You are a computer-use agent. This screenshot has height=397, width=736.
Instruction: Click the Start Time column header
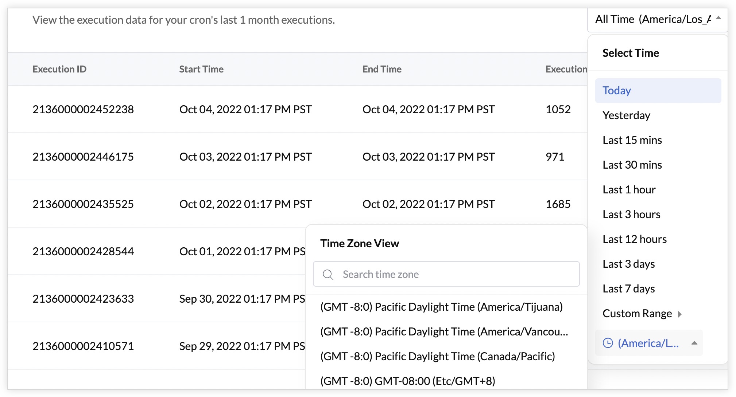201,69
